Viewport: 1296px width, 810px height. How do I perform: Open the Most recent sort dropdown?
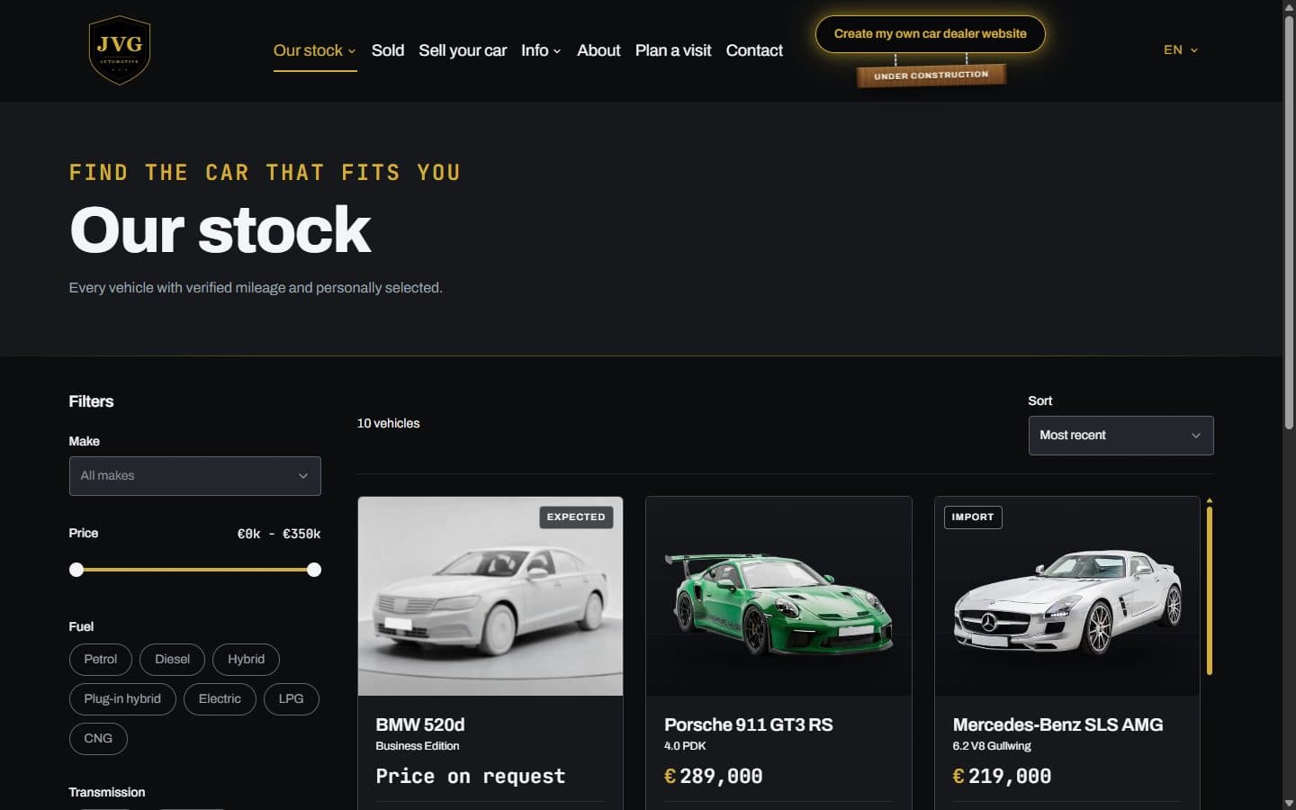1120,436
